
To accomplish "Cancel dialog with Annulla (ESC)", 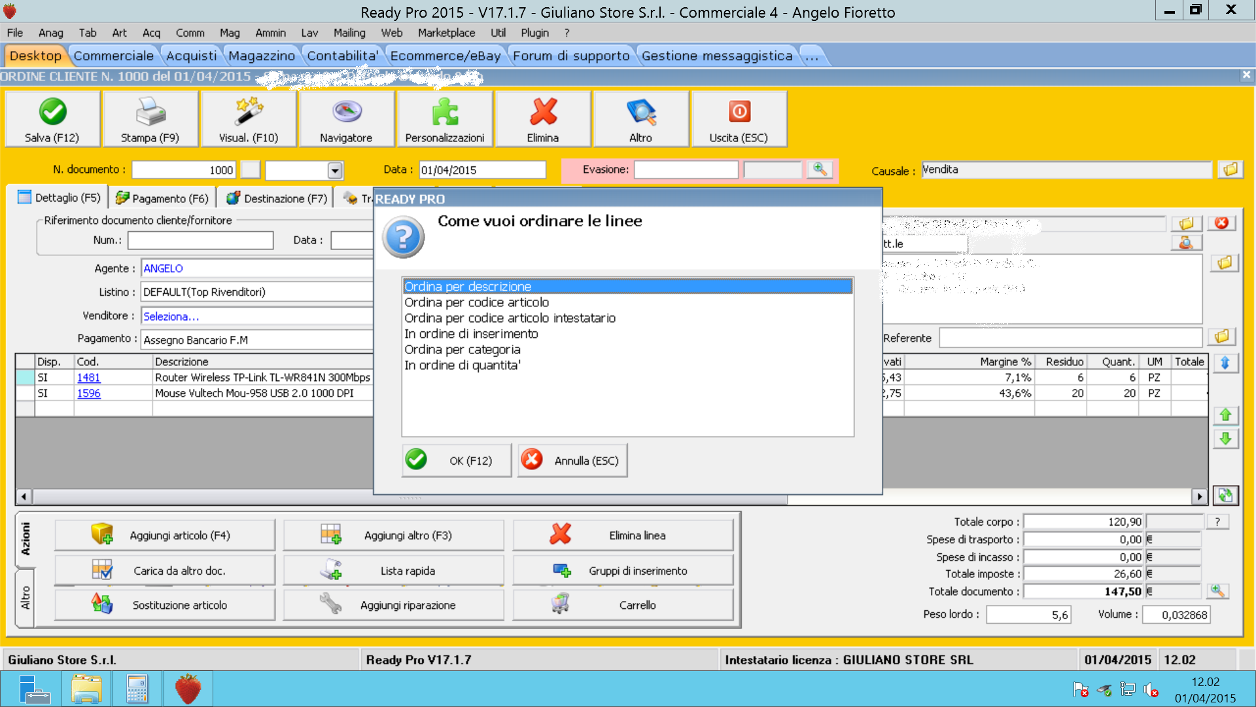I will pyautogui.click(x=572, y=460).
